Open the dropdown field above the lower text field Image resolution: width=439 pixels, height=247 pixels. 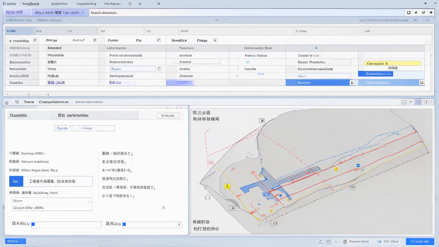pos(52,201)
